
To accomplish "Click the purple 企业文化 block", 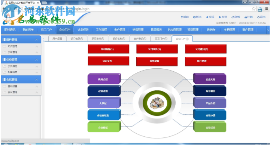I will tap(210, 79).
